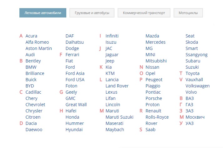Switch to the Легковые автомобили tab
223x148 pixels.
(43, 13)
